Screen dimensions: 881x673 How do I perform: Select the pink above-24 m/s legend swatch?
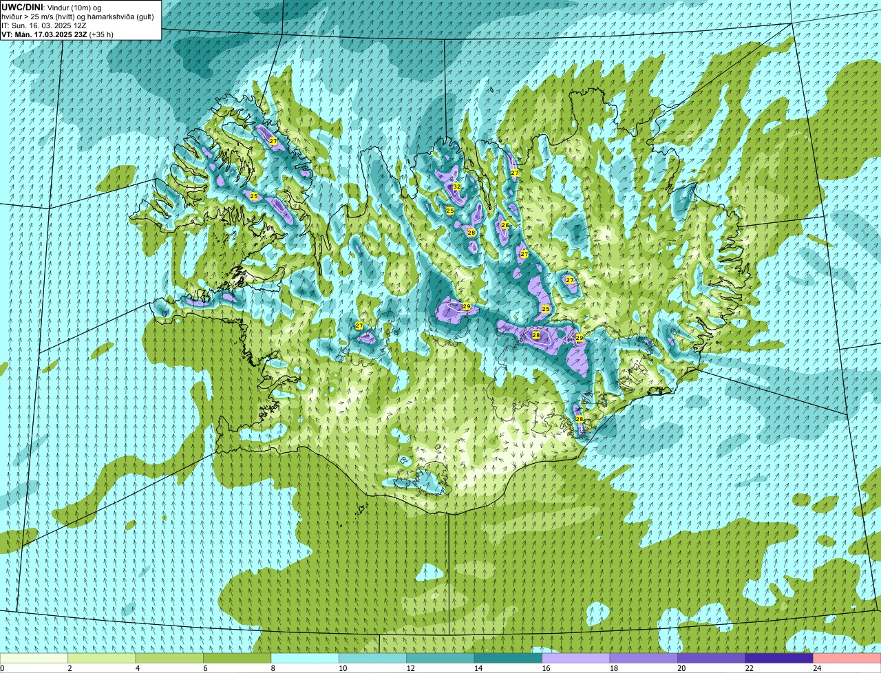[x=847, y=658]
